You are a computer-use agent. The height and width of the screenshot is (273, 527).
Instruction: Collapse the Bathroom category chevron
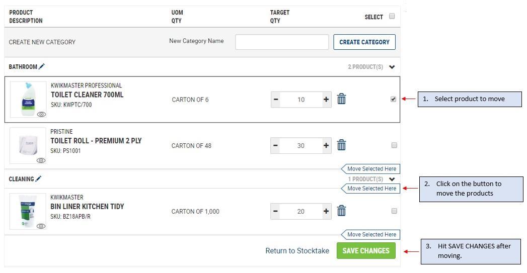[x=392, y=67]
